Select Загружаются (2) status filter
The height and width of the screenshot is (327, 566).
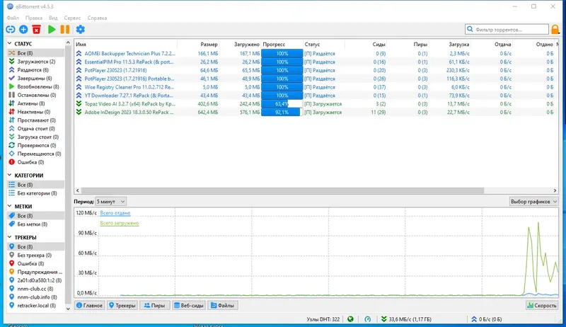tap(36, 62)
